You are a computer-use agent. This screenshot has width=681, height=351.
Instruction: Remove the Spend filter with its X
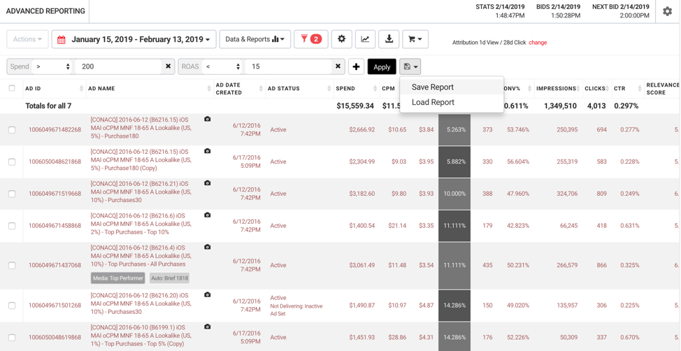[169, 66]
